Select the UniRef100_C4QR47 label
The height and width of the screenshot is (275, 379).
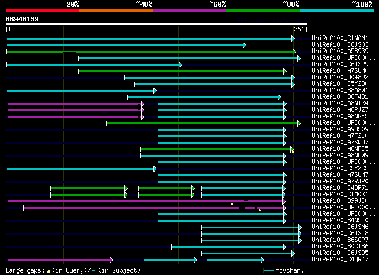340,260
